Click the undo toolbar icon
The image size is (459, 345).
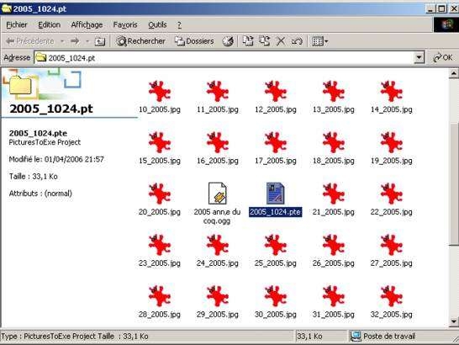pyautogui.click(x=297, y=41)
